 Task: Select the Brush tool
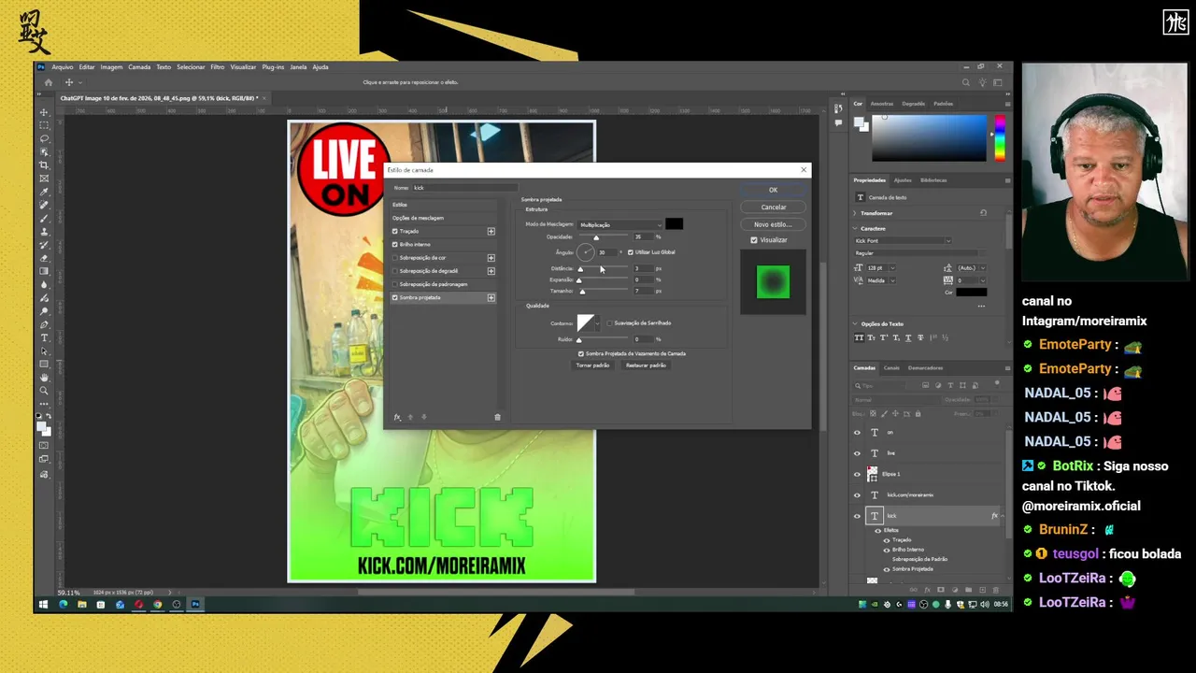coord(44,218)
